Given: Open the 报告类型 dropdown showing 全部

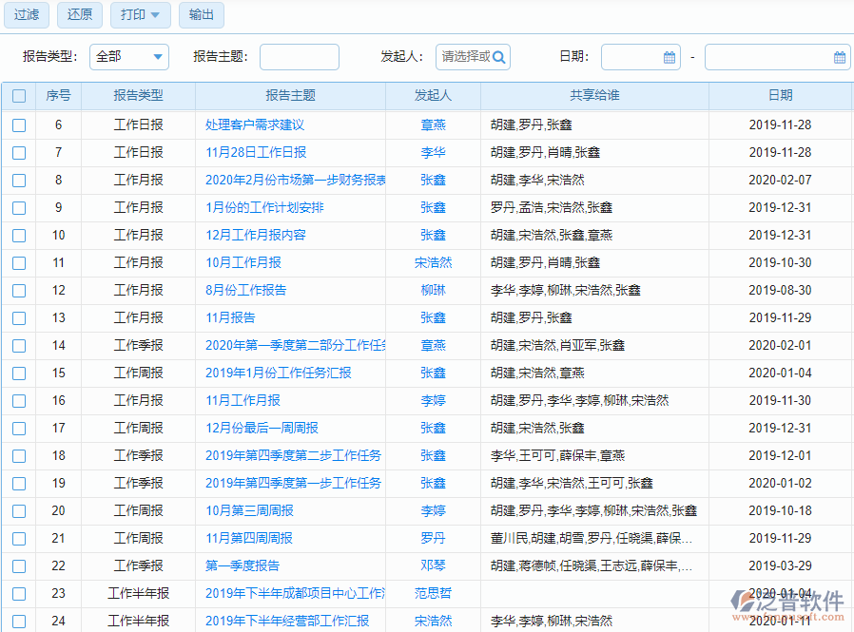Looking at the screenshot, I should 128,57.
